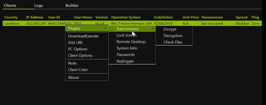266x105 pixels.
Task: Click the N/A anti virus cell
Action: [185, 24]
